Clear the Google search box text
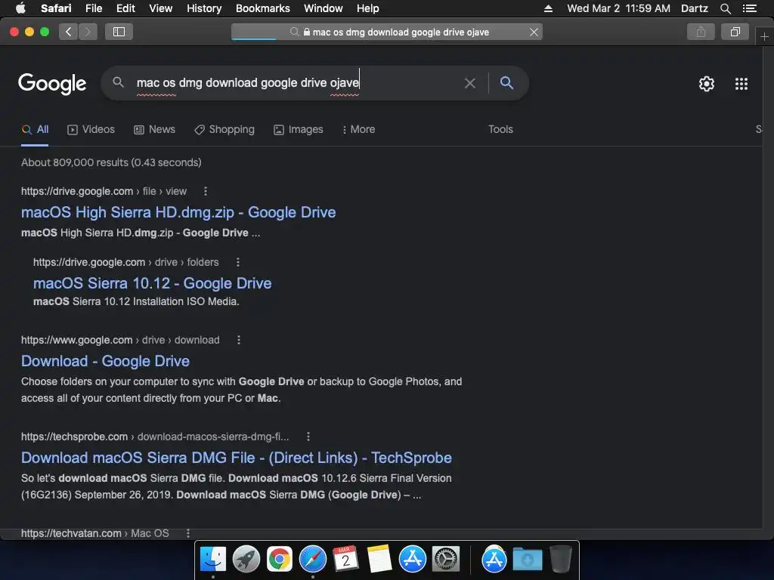Viewport: 774px width, 580px height. click(470, 83)
